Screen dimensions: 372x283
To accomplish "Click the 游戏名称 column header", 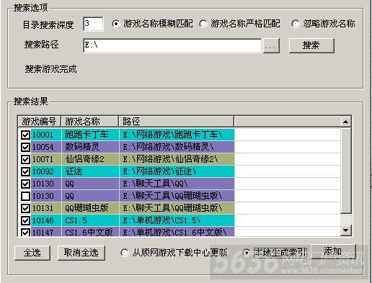I will [89, 122].
